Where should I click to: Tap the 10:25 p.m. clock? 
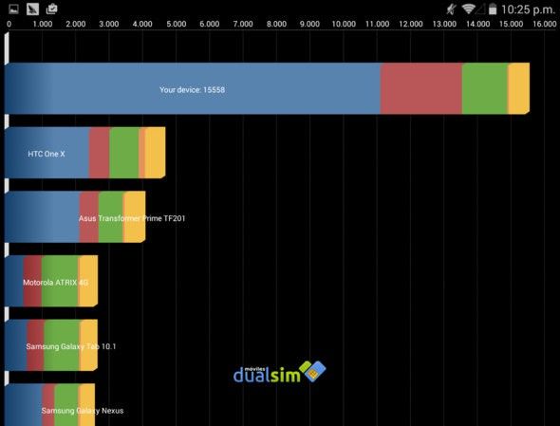[529, 9]
